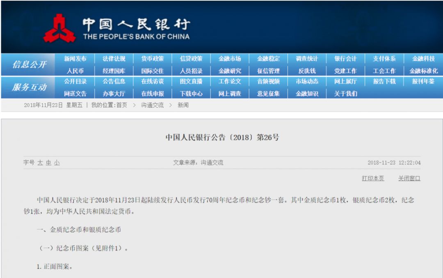Open 在线访谈 navigation link
The height and width of the screenshot is (278, 443).
[x=153, y=81]
